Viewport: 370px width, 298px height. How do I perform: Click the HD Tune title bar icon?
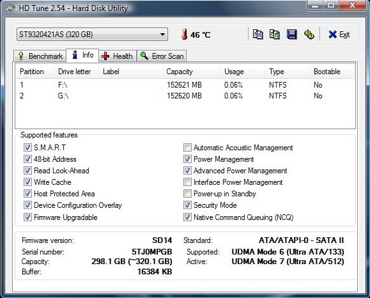[10, 8]
